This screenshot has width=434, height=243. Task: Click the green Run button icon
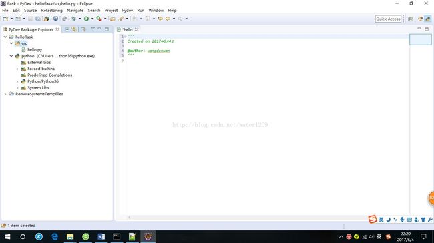(86, 19)
